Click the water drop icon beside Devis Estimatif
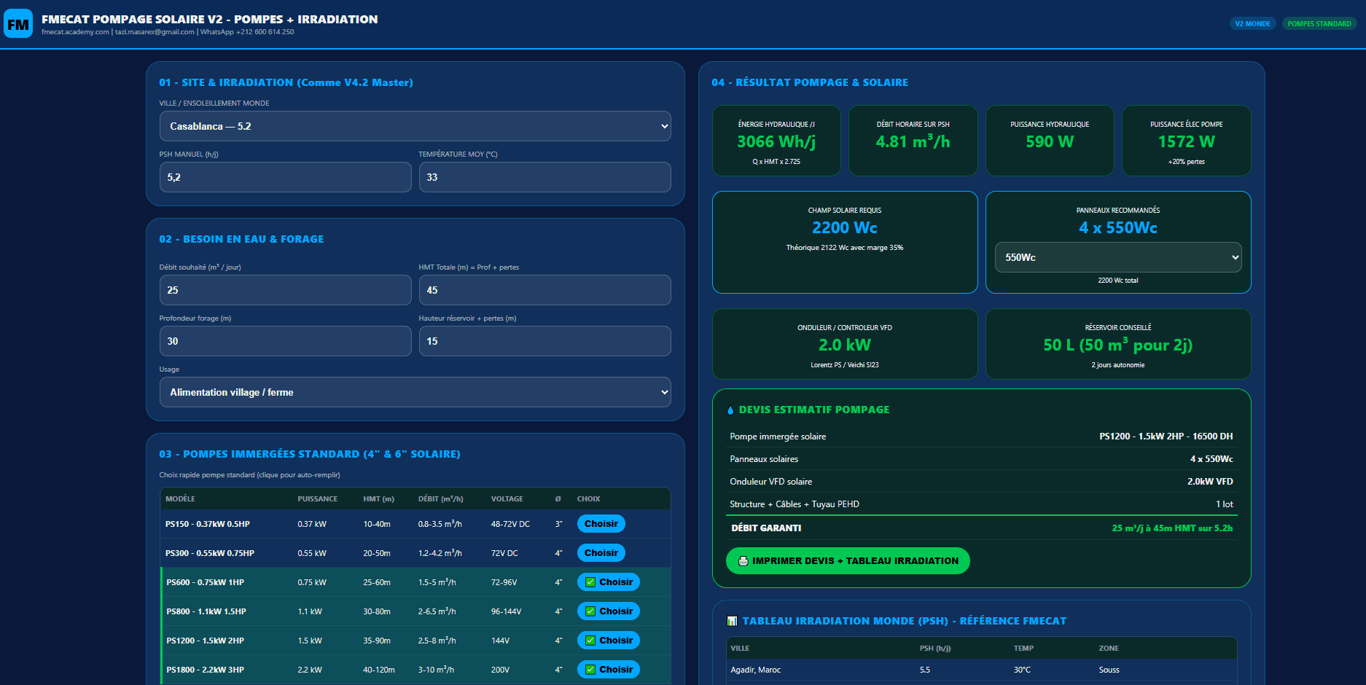This screenshot has height=685, width=1366. pos(730,410)
